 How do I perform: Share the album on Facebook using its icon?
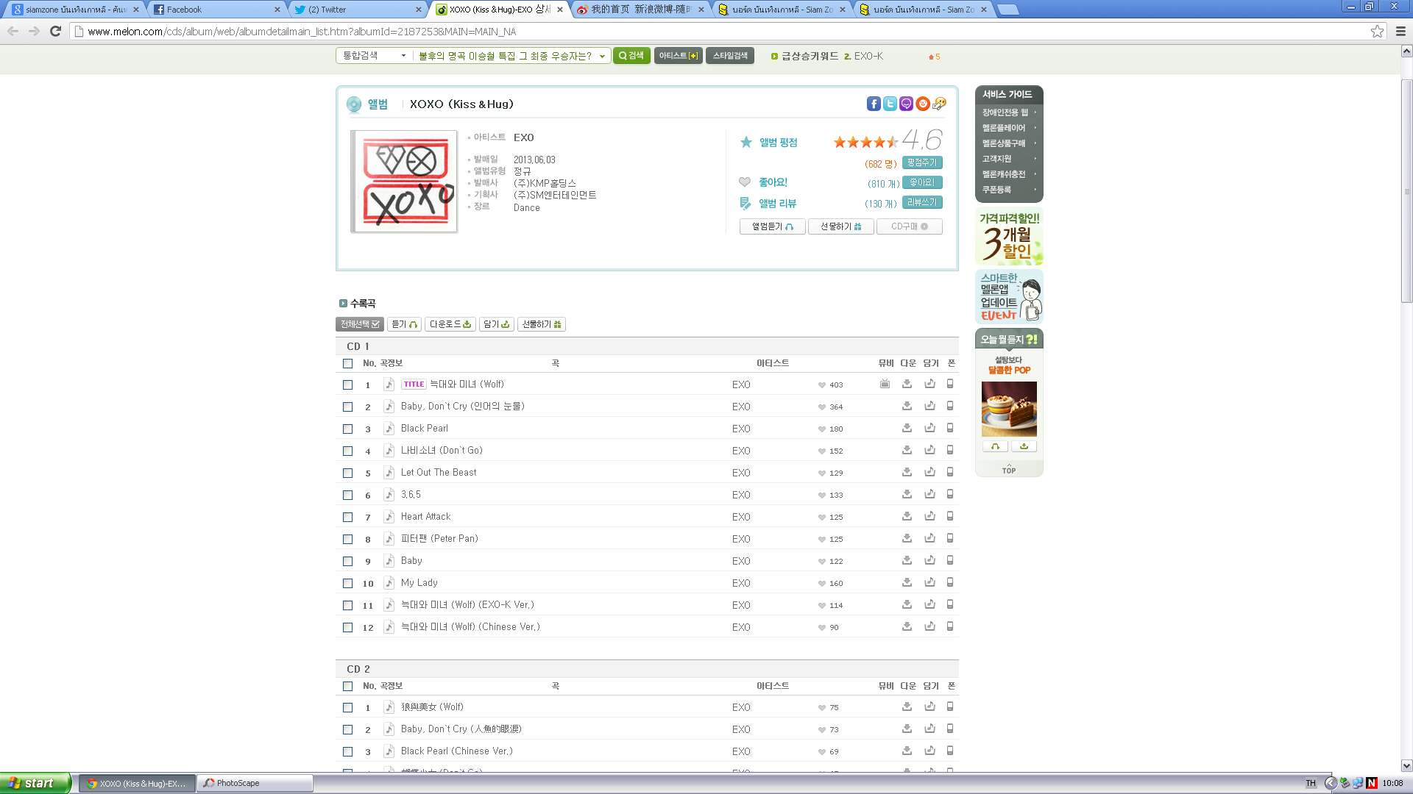tap(873, 104)
